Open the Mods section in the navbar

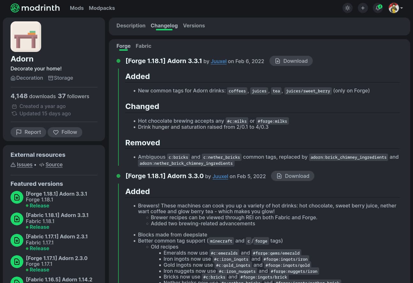click(x=77, y=8)
